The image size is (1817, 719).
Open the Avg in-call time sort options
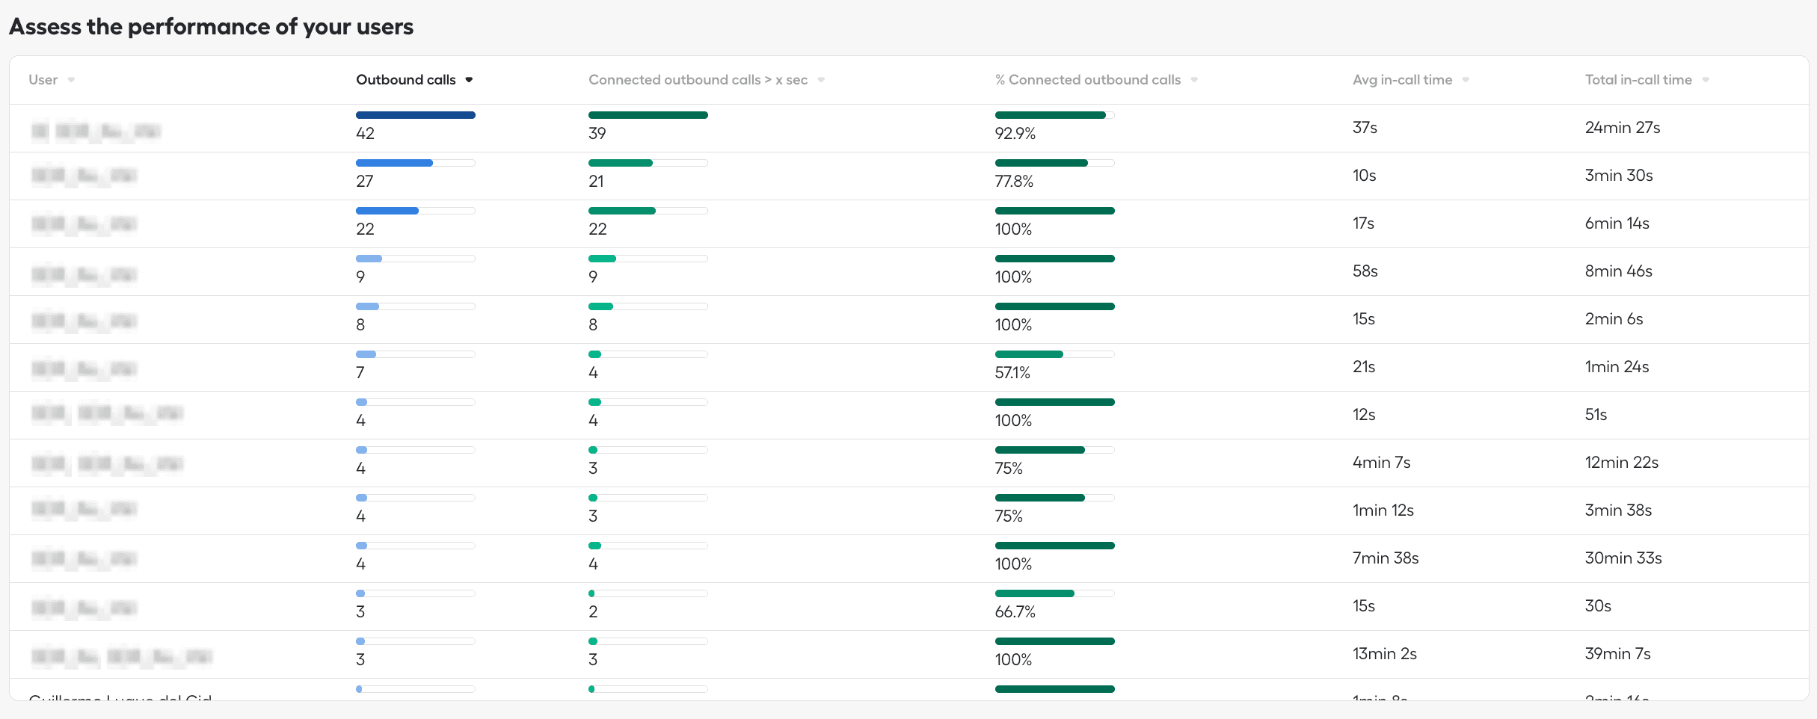(x=1466, y=79)
